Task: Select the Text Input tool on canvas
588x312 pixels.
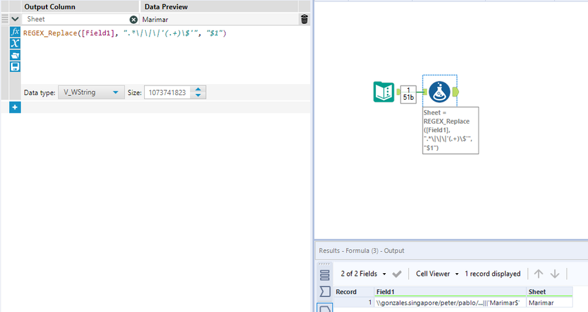Action: (x=384, y=92)
